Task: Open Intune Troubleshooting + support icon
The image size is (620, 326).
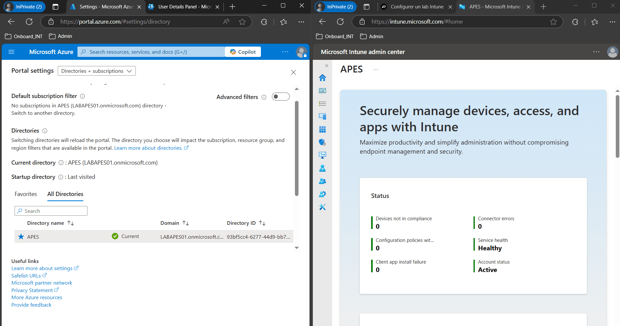Action: tap(322, 207)
